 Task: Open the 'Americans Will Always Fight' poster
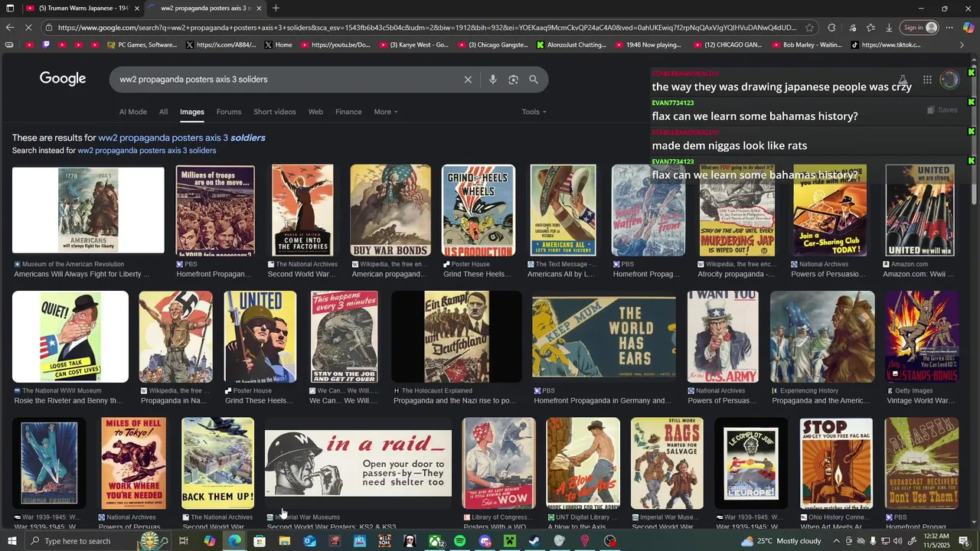coord(88,210)
